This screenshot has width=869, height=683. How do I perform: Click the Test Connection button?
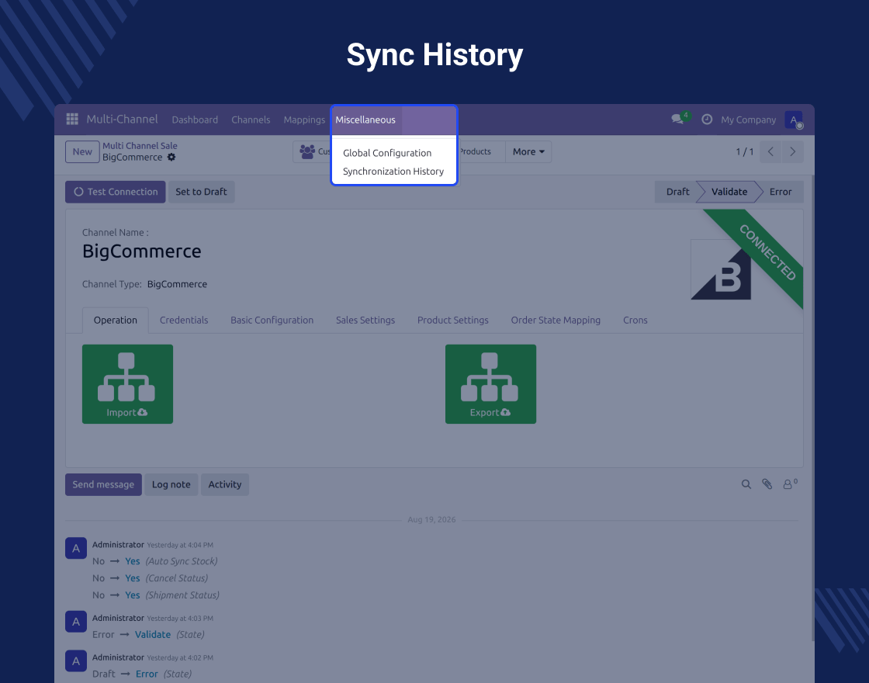pyautogui.click(x=116, y=192)
